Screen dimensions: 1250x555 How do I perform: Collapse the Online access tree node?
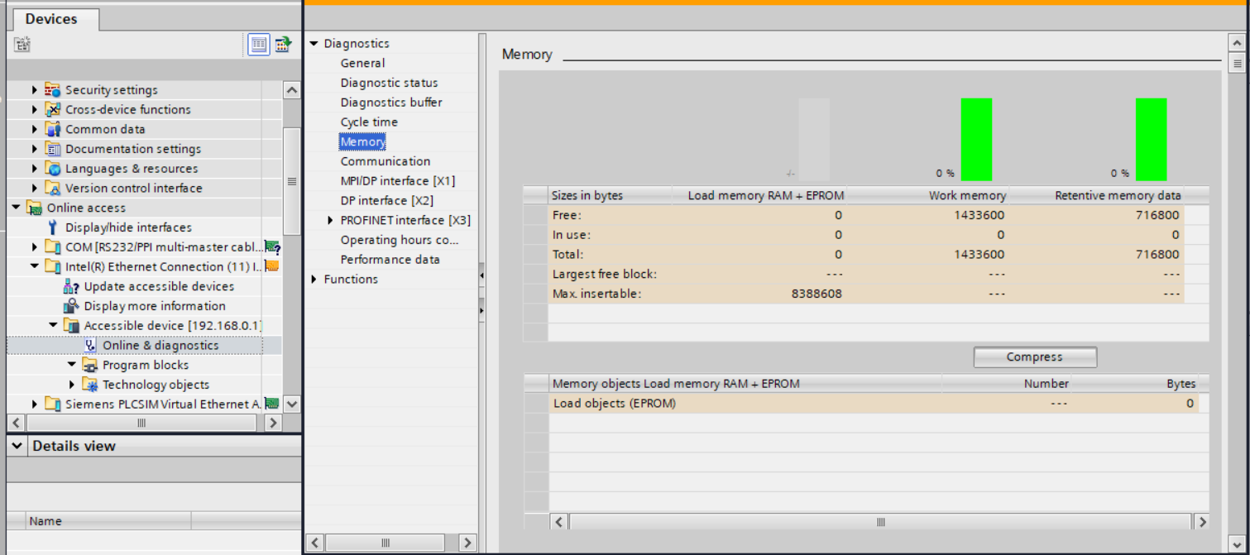17,208
